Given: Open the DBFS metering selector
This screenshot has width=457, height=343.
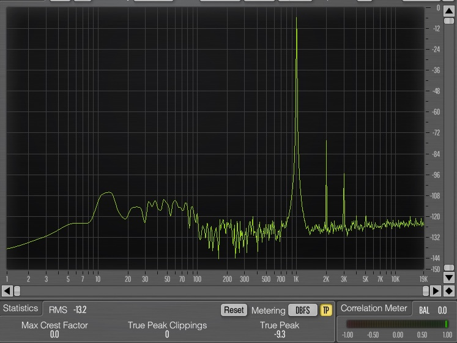Looking at the screenshot, I should click(302, 310).
